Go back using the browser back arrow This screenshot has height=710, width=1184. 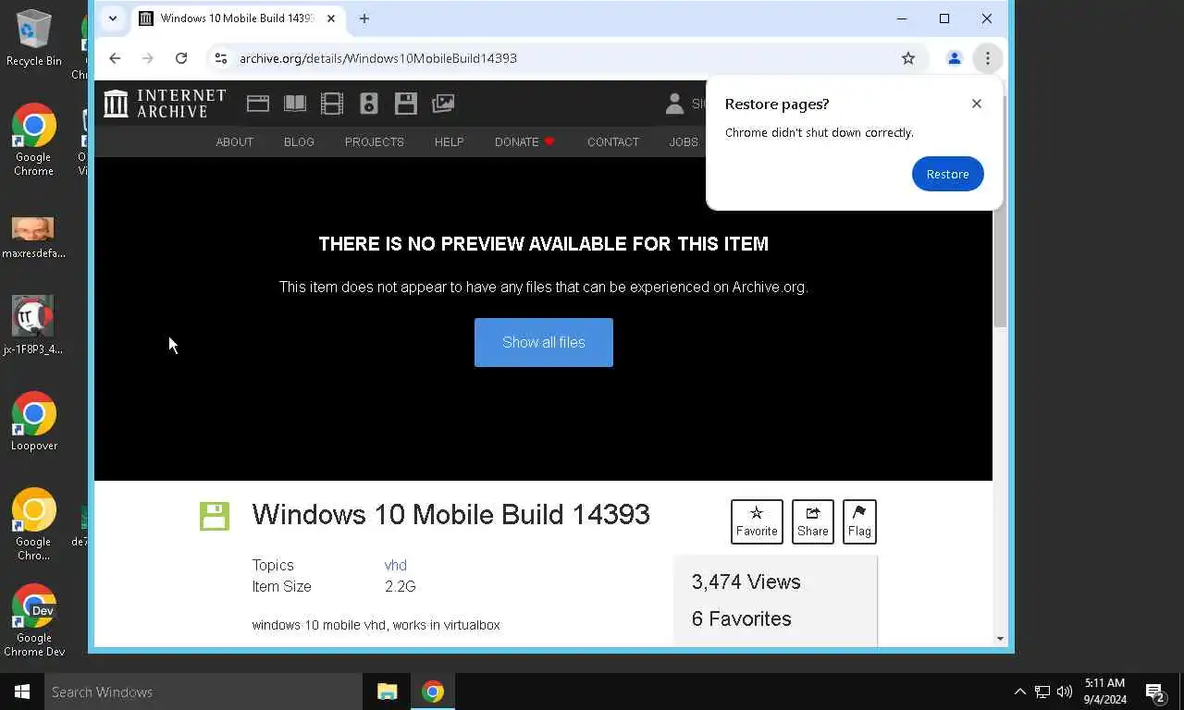click(115, 58)
